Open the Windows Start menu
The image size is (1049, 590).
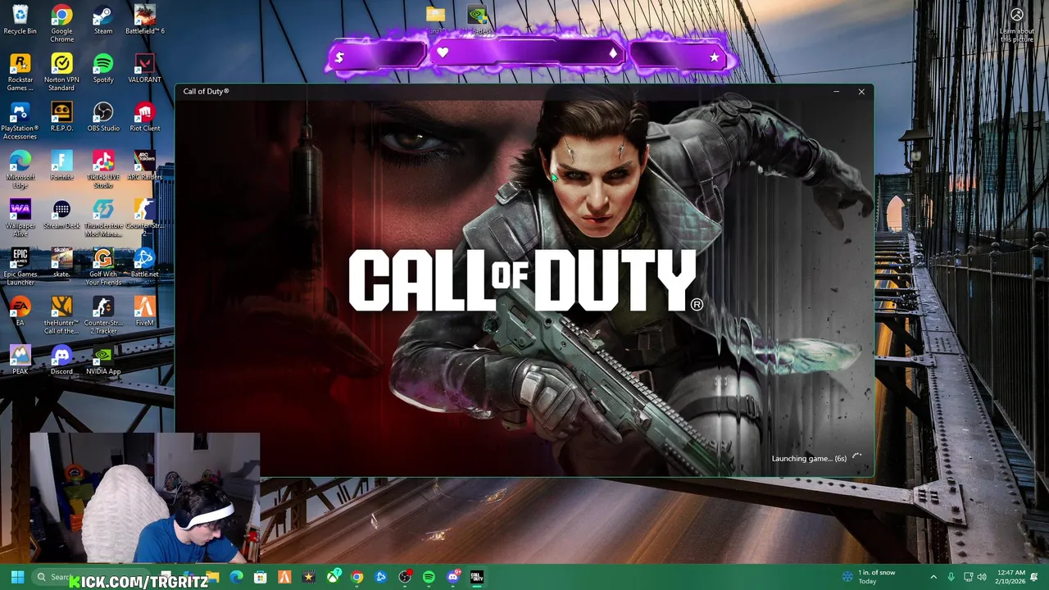tap(17, 577)
